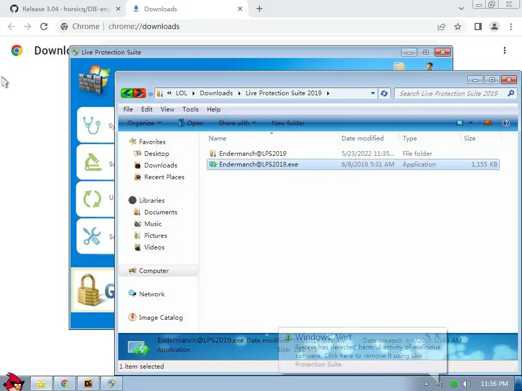Click the stethoscope icon in Live Protection Suite
The width and height of the screenshot is (522, 391).
pos(92,125)
